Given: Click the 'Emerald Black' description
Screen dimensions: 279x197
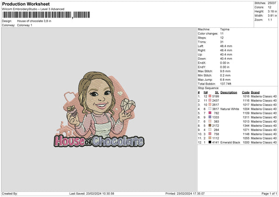Looking at the screenshot, I should click(x=230, y=143).
